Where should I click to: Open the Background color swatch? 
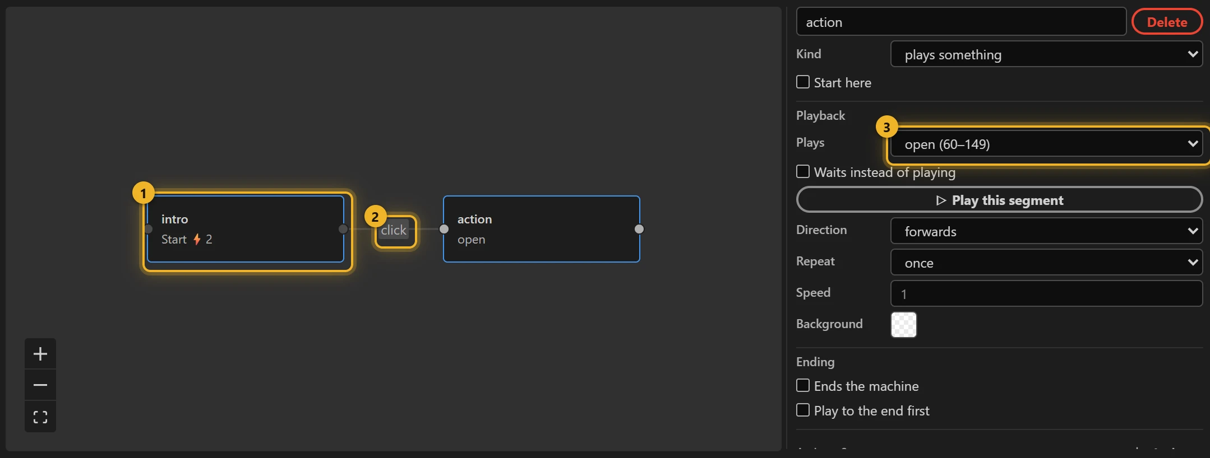point(904,325)
